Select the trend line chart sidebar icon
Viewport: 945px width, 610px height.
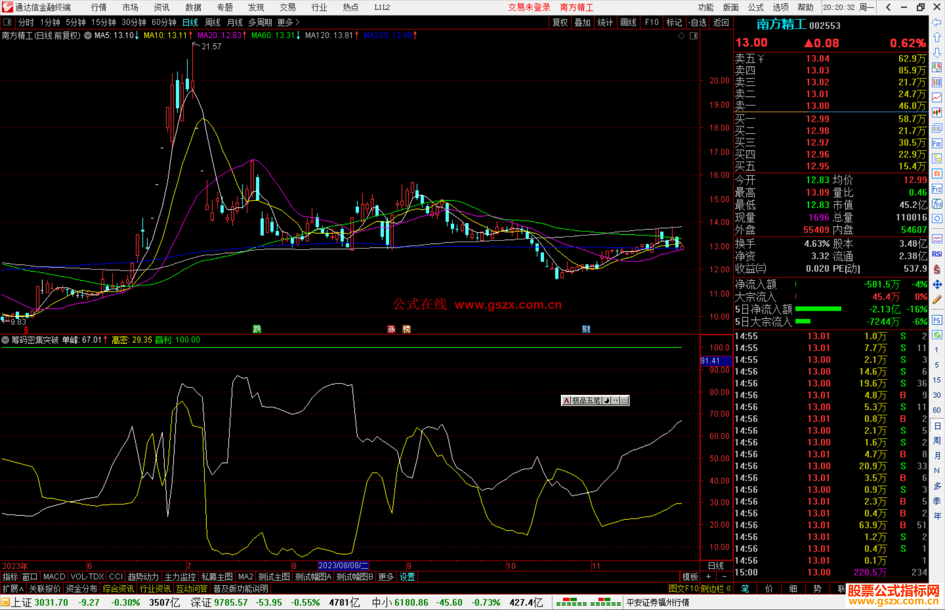click(937, 98)
